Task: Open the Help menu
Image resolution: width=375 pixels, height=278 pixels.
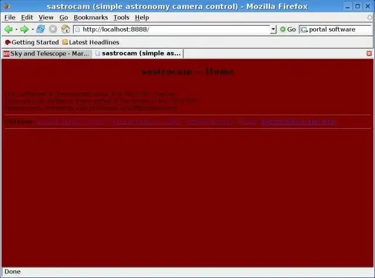Action: tap(142, 18)
